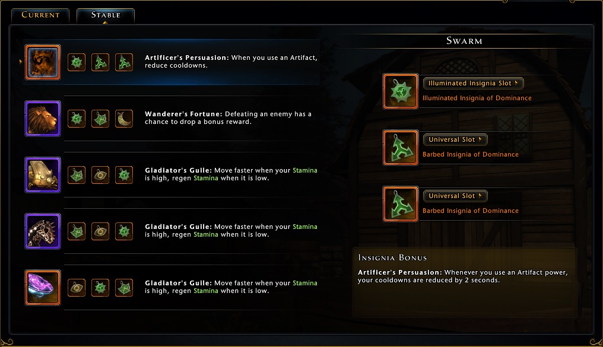Click first small insignia in Swarm row
Screen dimensions: 603x347
pos(77,62)
